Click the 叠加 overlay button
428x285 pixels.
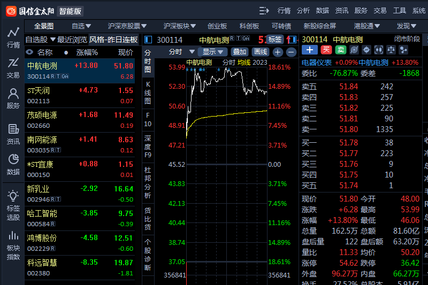point(239,52)
